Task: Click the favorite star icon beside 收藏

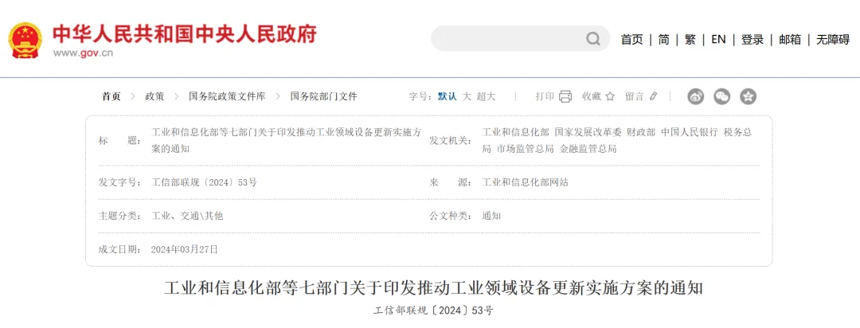Action: point(610,96)
